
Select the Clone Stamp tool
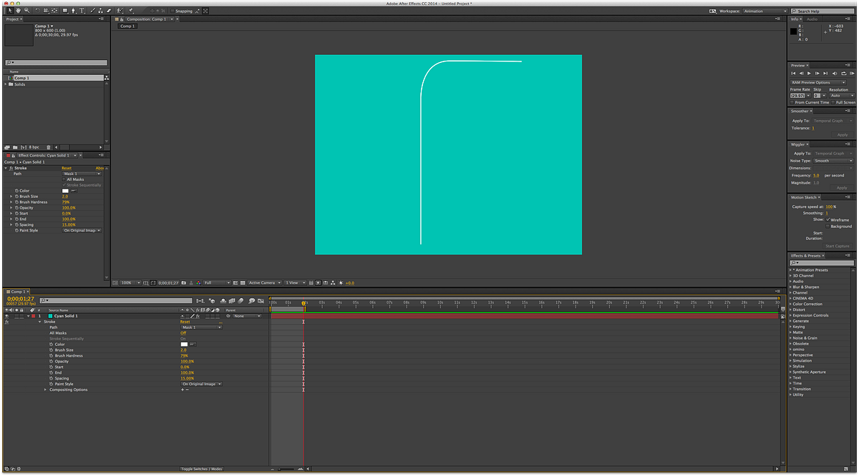point(100,11)
